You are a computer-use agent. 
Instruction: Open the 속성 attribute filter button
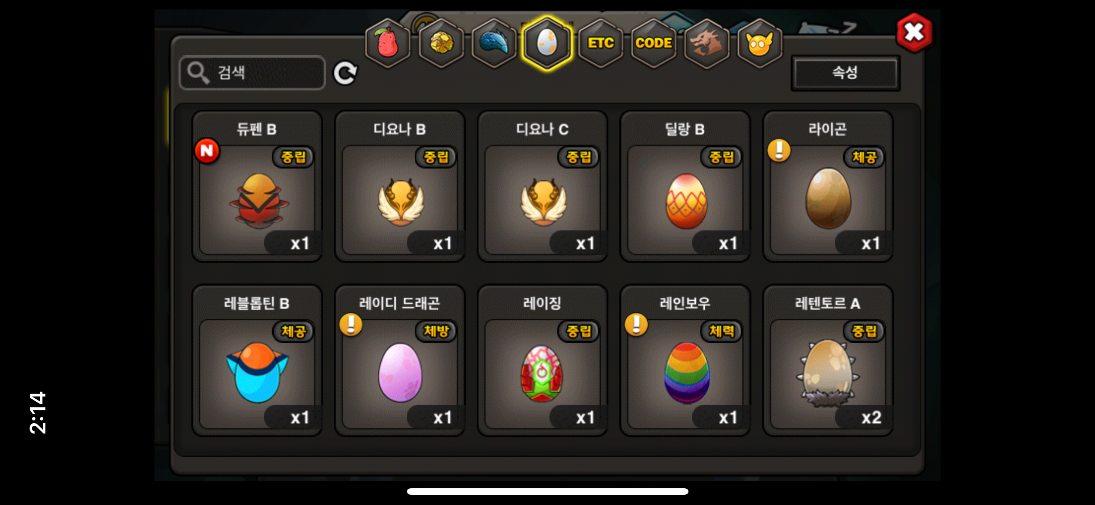(x=845, y=72)
